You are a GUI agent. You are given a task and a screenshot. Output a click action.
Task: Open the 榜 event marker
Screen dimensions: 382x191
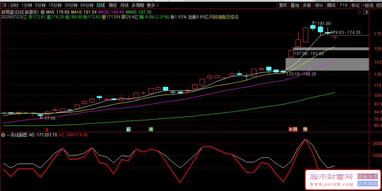[x=305, y=129]
